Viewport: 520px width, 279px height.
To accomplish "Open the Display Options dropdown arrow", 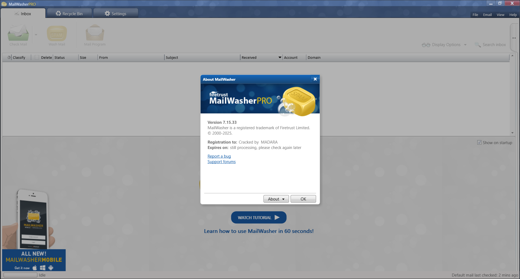I will (465, 45).
